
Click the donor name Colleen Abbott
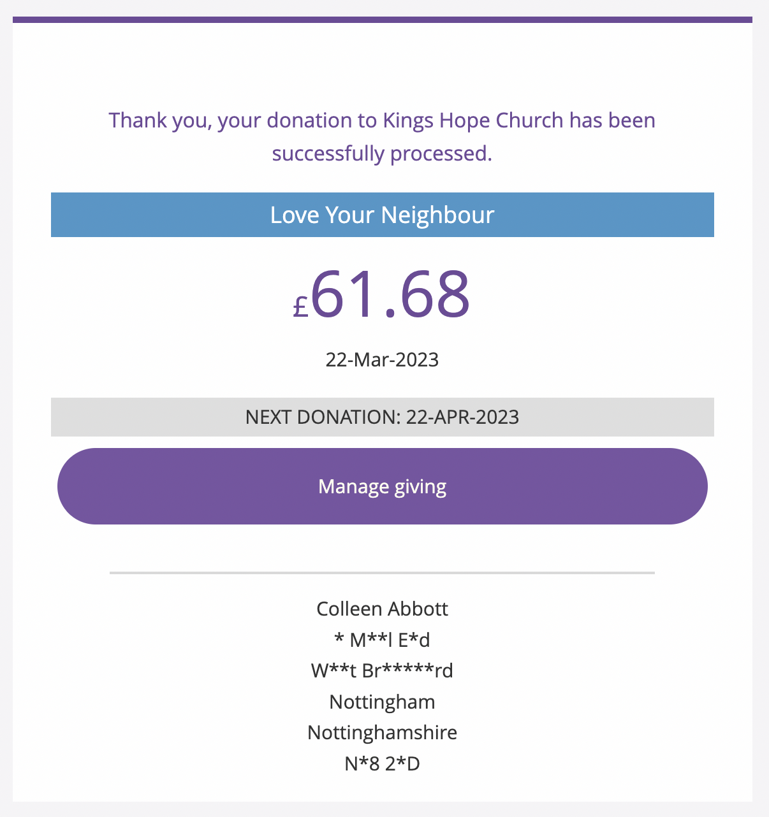[x=382, y=609]
